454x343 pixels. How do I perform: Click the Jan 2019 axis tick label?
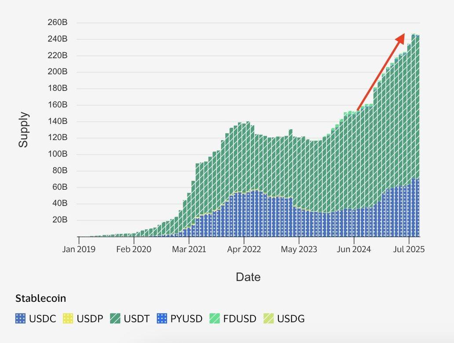pos(79,249)
